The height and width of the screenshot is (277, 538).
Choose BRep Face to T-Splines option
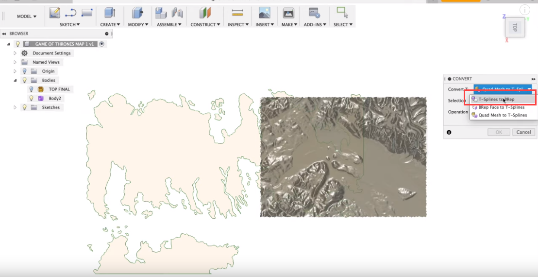(x=503, y=107)
